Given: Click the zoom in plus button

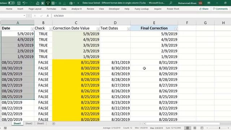Looking at the screenshot, I should [228, 128].
